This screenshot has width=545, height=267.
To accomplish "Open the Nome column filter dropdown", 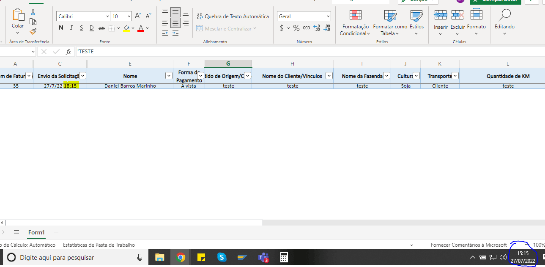I will (169, 76).
